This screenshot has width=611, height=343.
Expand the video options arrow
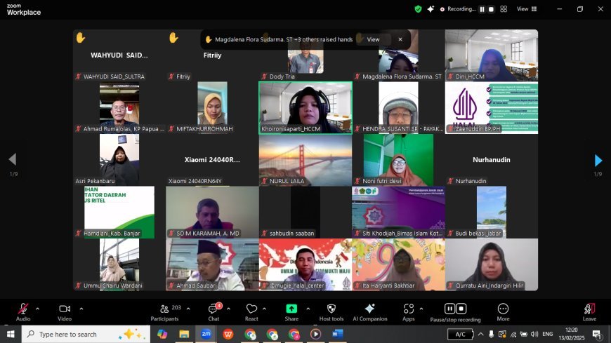tap(81, 309)
